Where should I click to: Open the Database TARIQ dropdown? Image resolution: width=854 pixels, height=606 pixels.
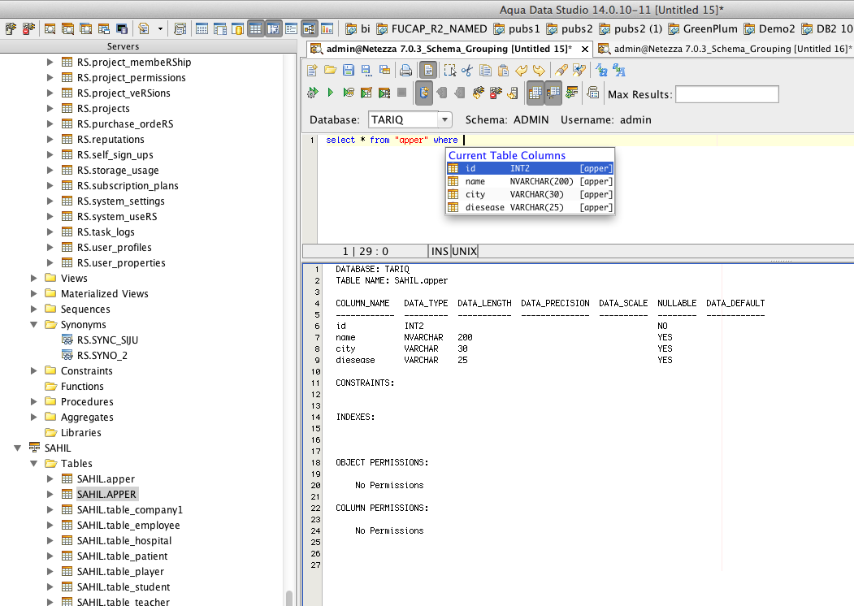pyautogui.click(x=444, y=119)
